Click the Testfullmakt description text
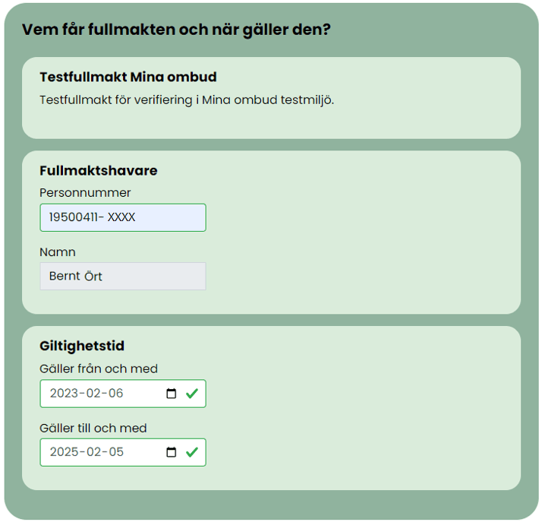The image size is (542, 522). coord(187,100)
